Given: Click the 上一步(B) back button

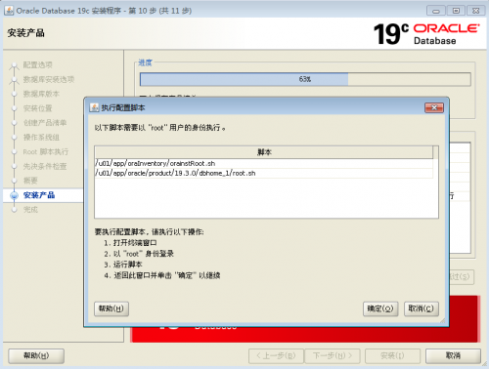Looking at the screenshot, I should pos(276,355).
